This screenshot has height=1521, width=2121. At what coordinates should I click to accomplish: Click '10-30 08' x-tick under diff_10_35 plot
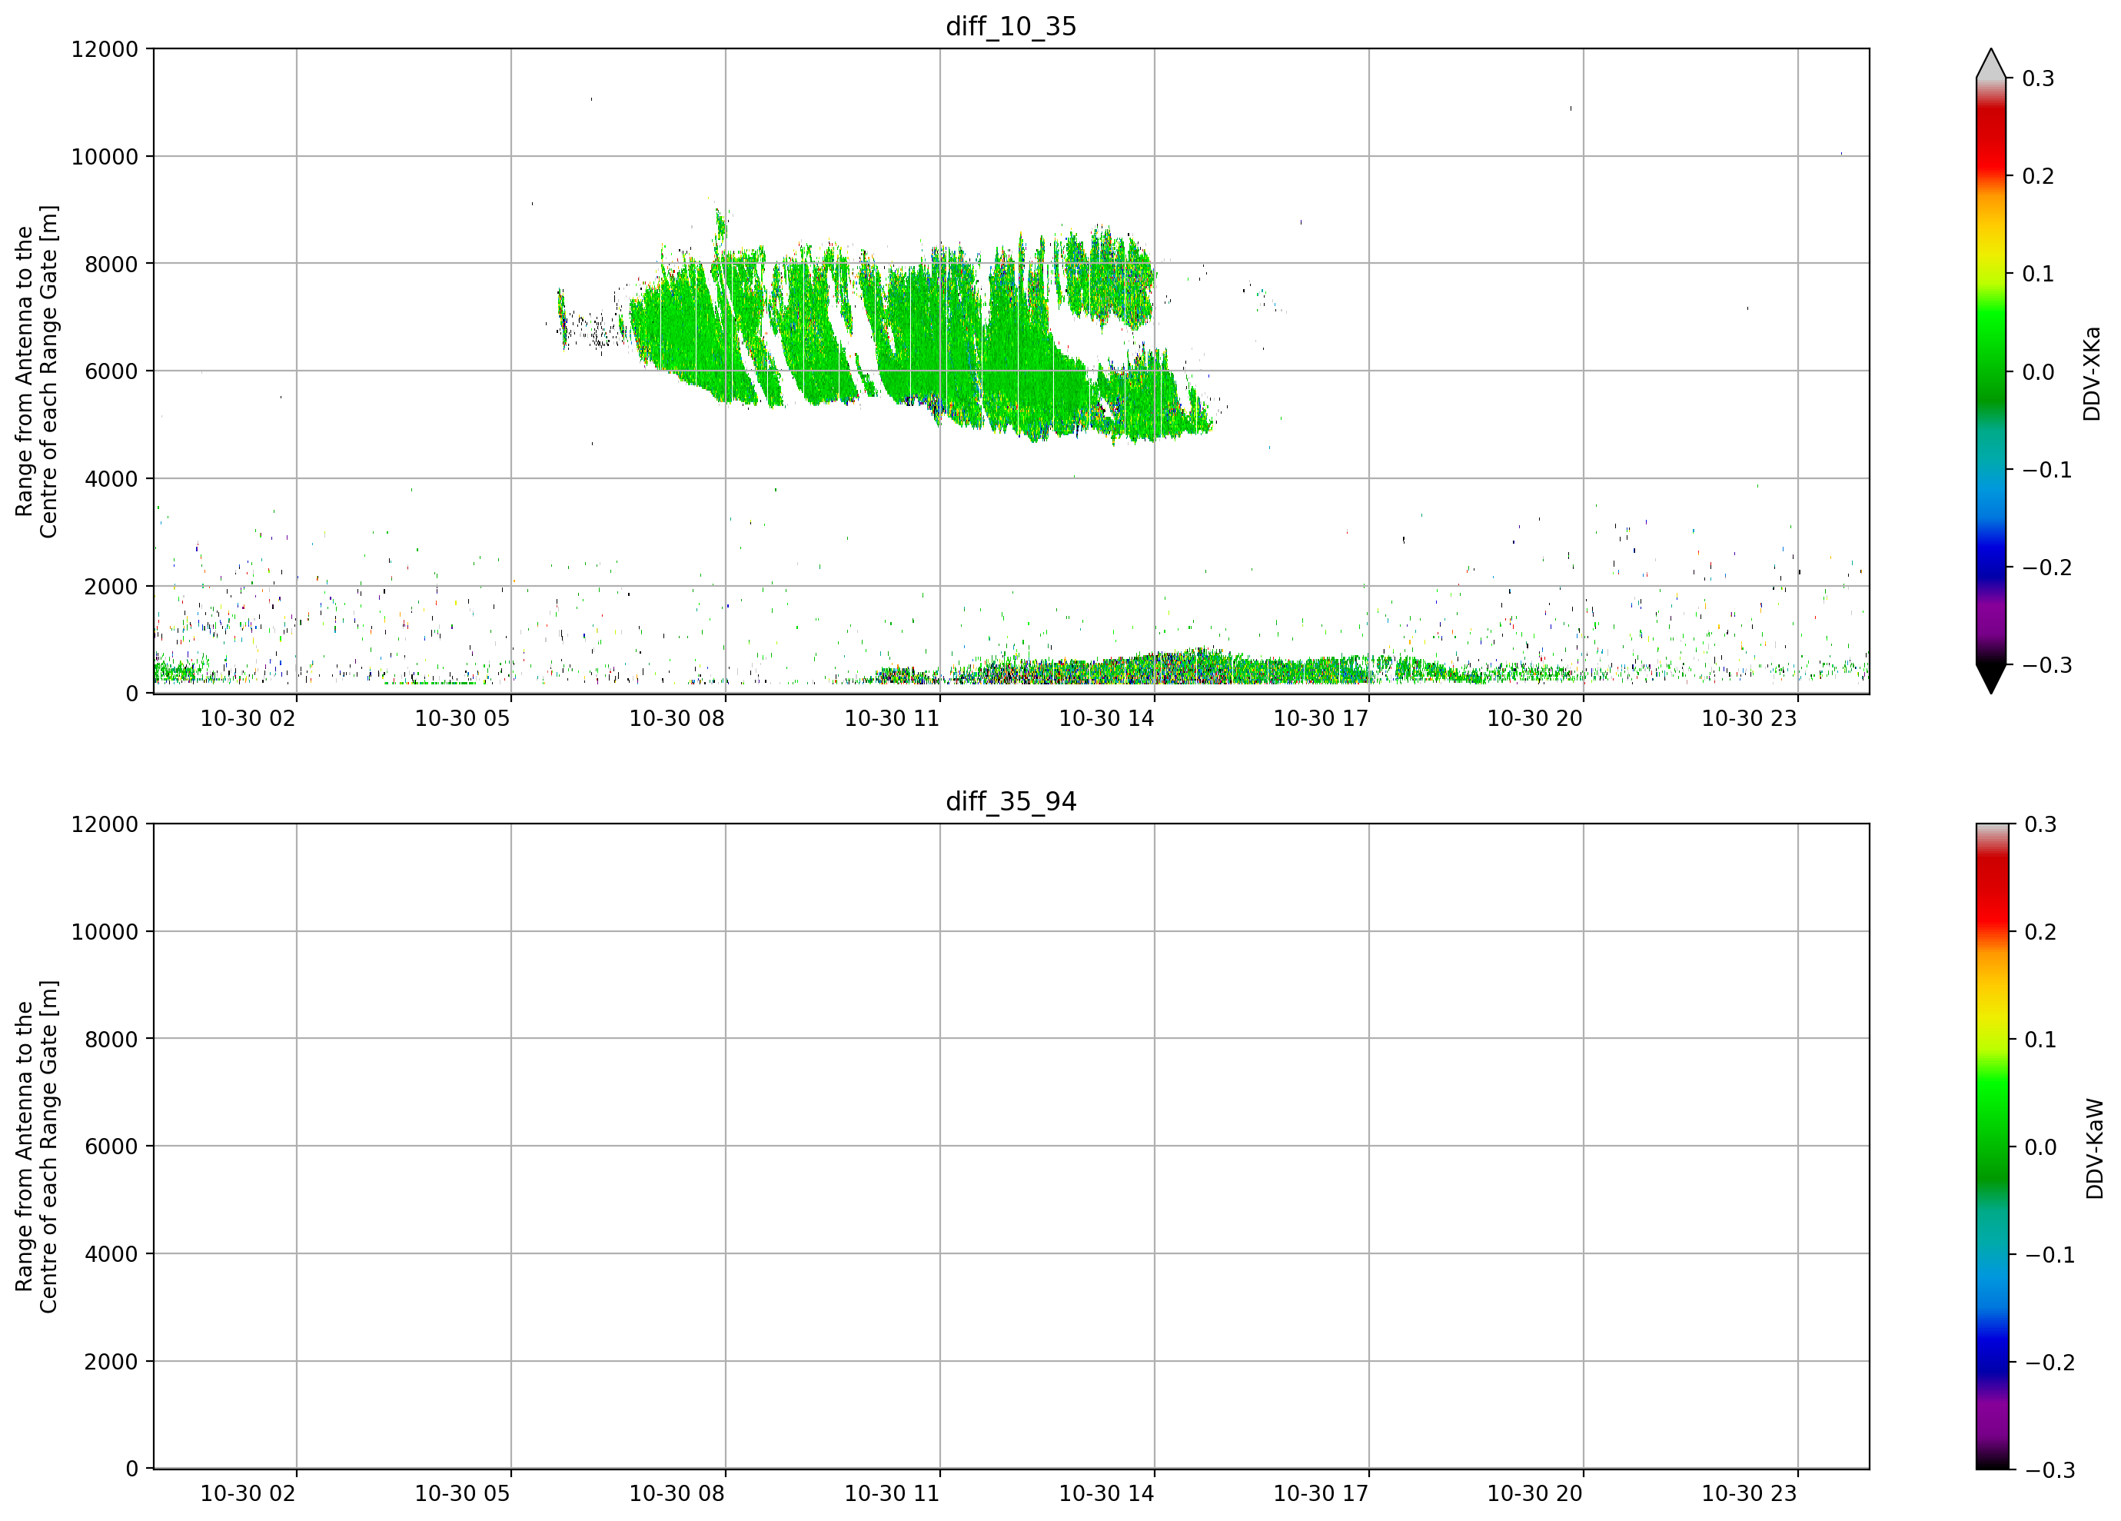[x=677, y=718]
